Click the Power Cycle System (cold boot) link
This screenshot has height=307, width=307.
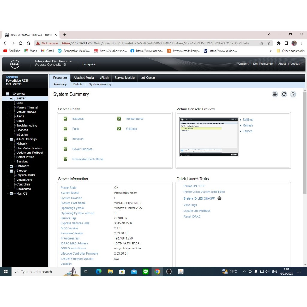(204, 192)
